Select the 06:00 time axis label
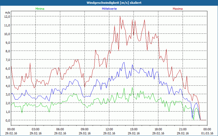The width and height of the screenshot is (218, 136). pyautogui.click(x=60, y=129)
